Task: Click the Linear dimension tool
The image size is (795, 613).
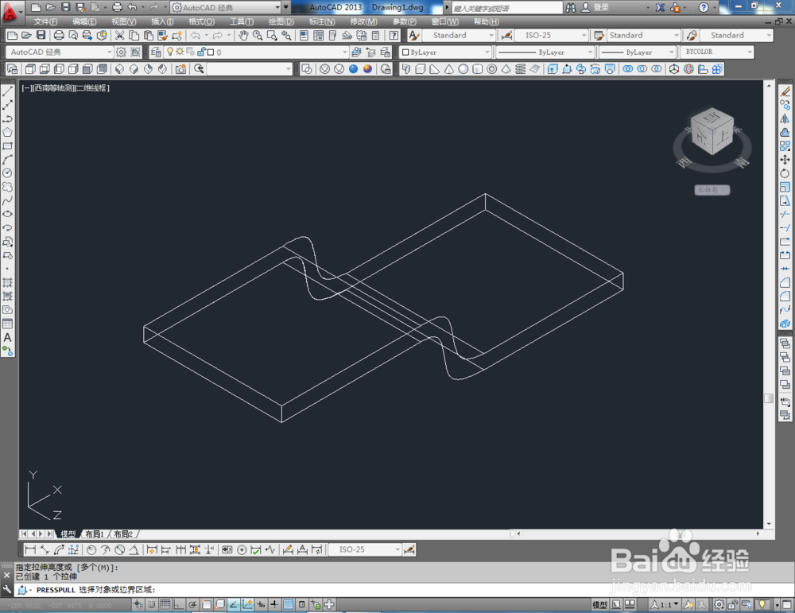Action: [30, 549]
